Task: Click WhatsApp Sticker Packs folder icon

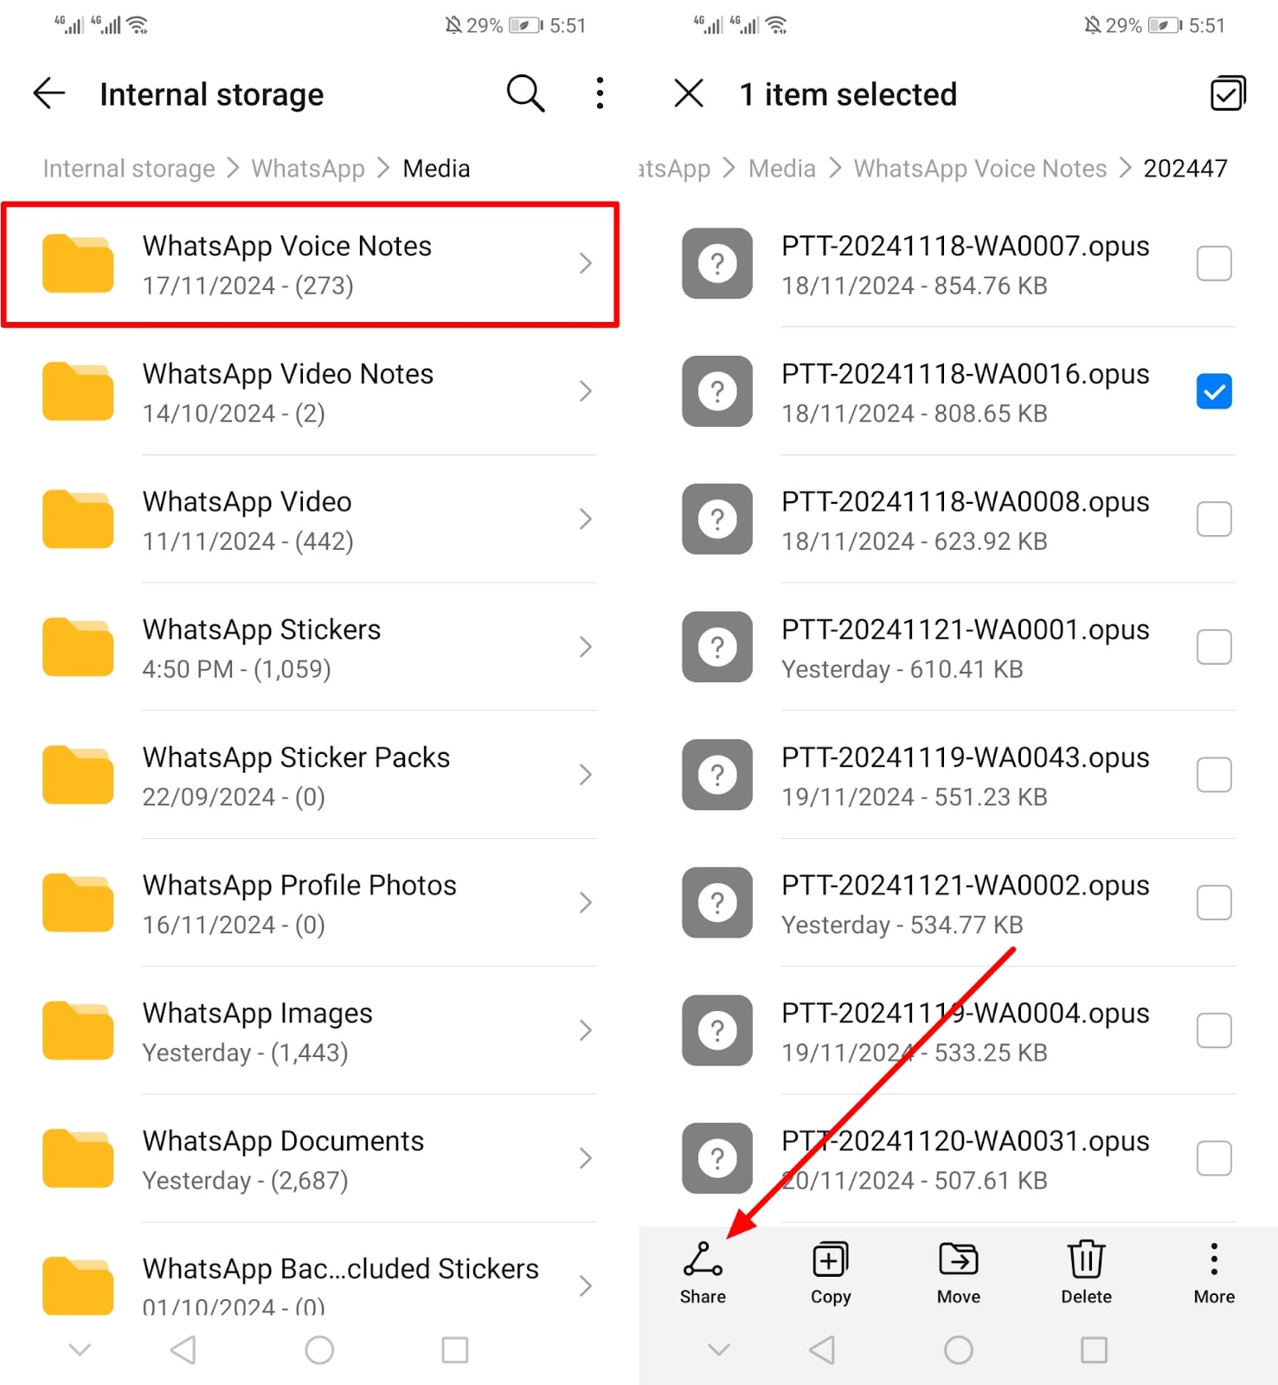Action: (78, 775)
